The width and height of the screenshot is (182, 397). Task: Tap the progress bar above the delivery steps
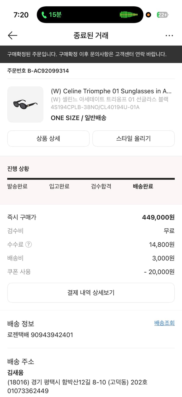click(x=91, y=177)
